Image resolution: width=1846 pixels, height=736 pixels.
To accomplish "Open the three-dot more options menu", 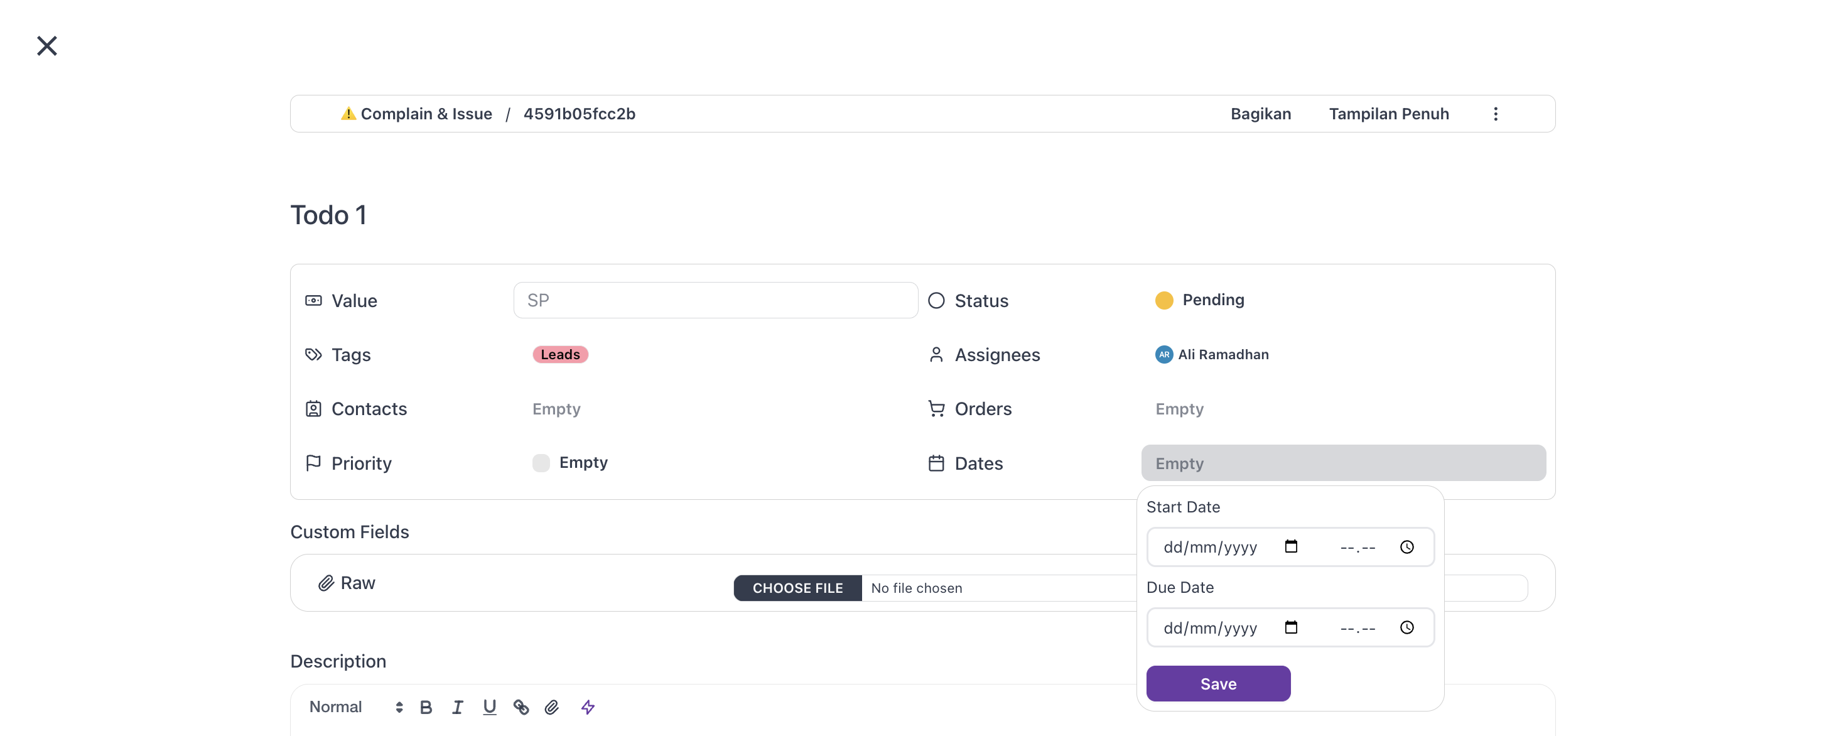I will (1496, 114).
